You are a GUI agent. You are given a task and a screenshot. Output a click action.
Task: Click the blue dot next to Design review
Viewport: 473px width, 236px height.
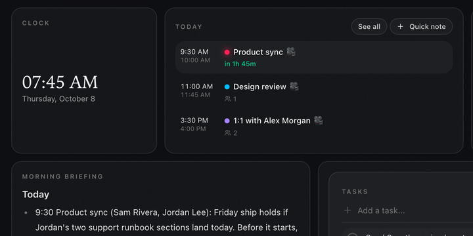[227, 87]
